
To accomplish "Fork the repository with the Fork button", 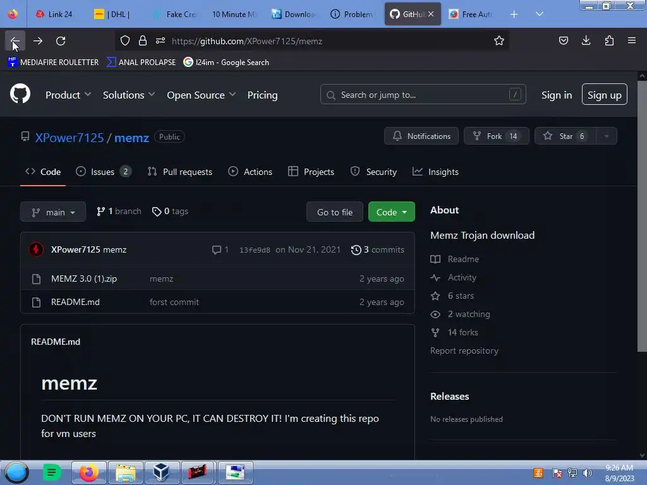I will tap(497, 136).
